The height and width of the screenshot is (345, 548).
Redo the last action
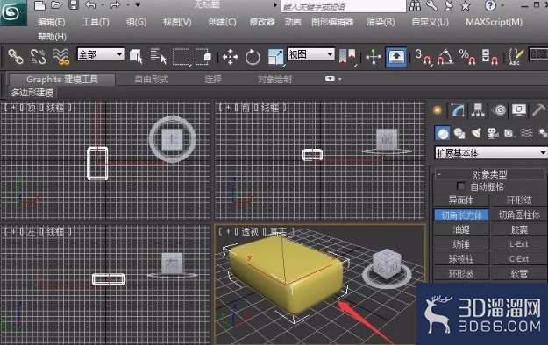(x=115, y=5)
